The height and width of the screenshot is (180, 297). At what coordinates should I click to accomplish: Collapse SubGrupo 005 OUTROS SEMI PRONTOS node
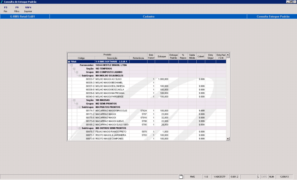click(x=80, y=128)
